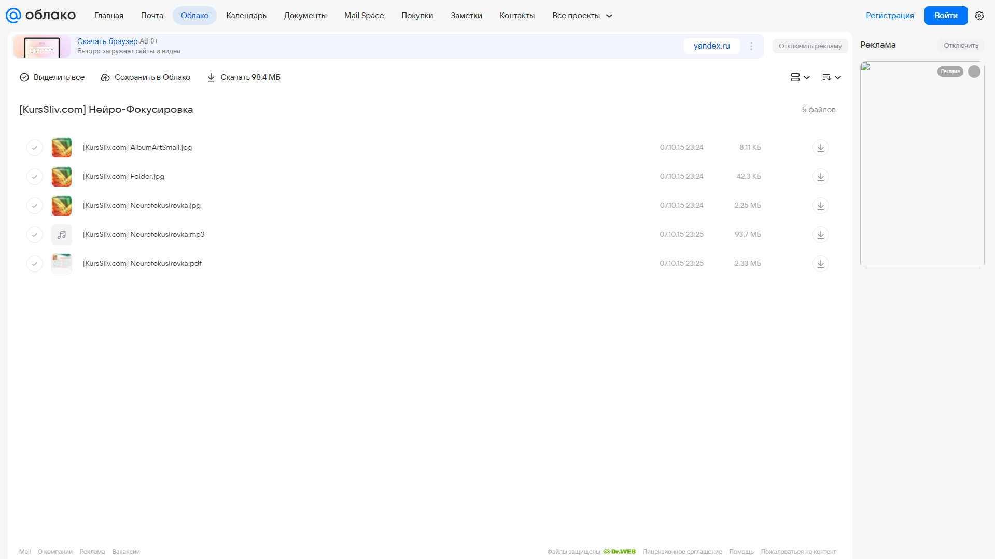Viewport: 995px width, 559px height.
Task: Click the download icon for Neurofokusirovka.pdf
Action: point(820,264)
